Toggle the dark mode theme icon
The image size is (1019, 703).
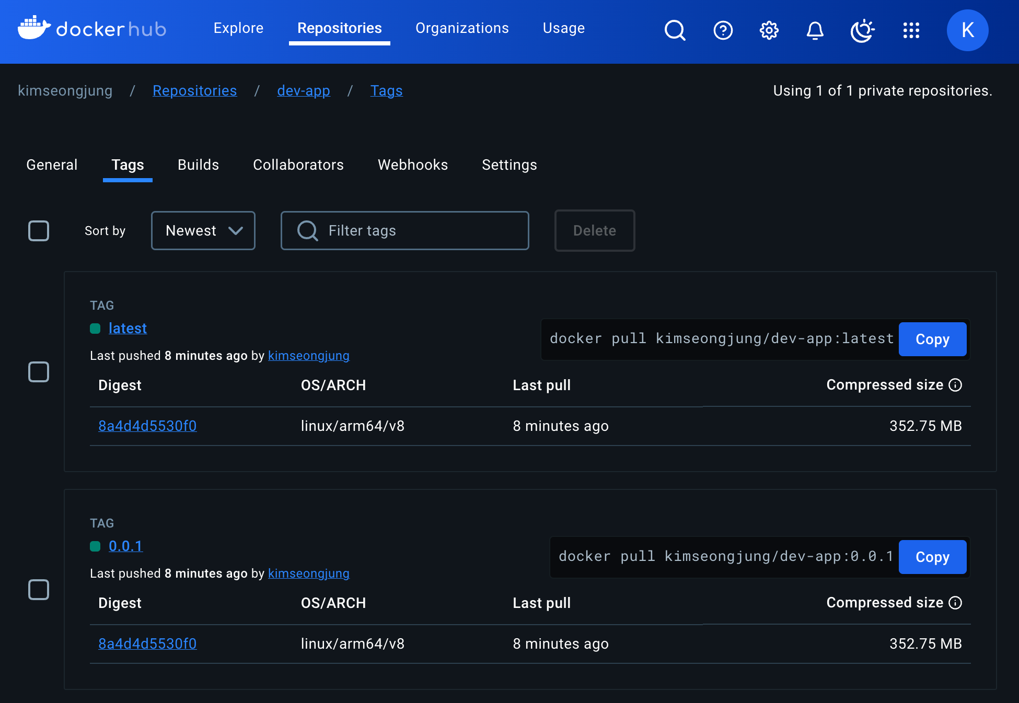coord(862,30)
